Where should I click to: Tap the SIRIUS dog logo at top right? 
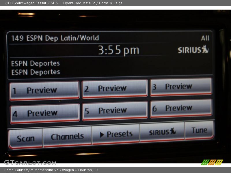click(x=193, y=50)
